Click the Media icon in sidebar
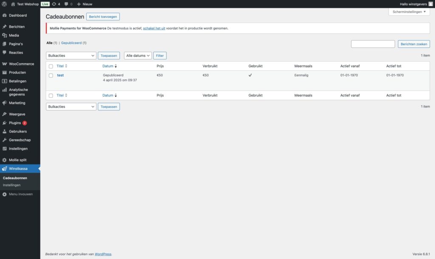 pyautogui.click(x=4, y=35)
